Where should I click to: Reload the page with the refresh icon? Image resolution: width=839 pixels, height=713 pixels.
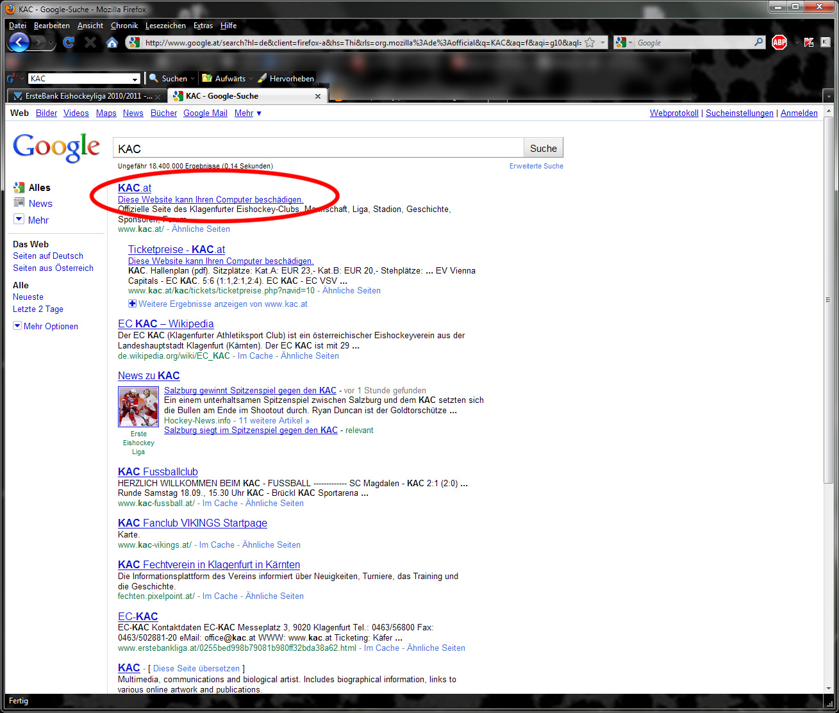pos(69,42)
